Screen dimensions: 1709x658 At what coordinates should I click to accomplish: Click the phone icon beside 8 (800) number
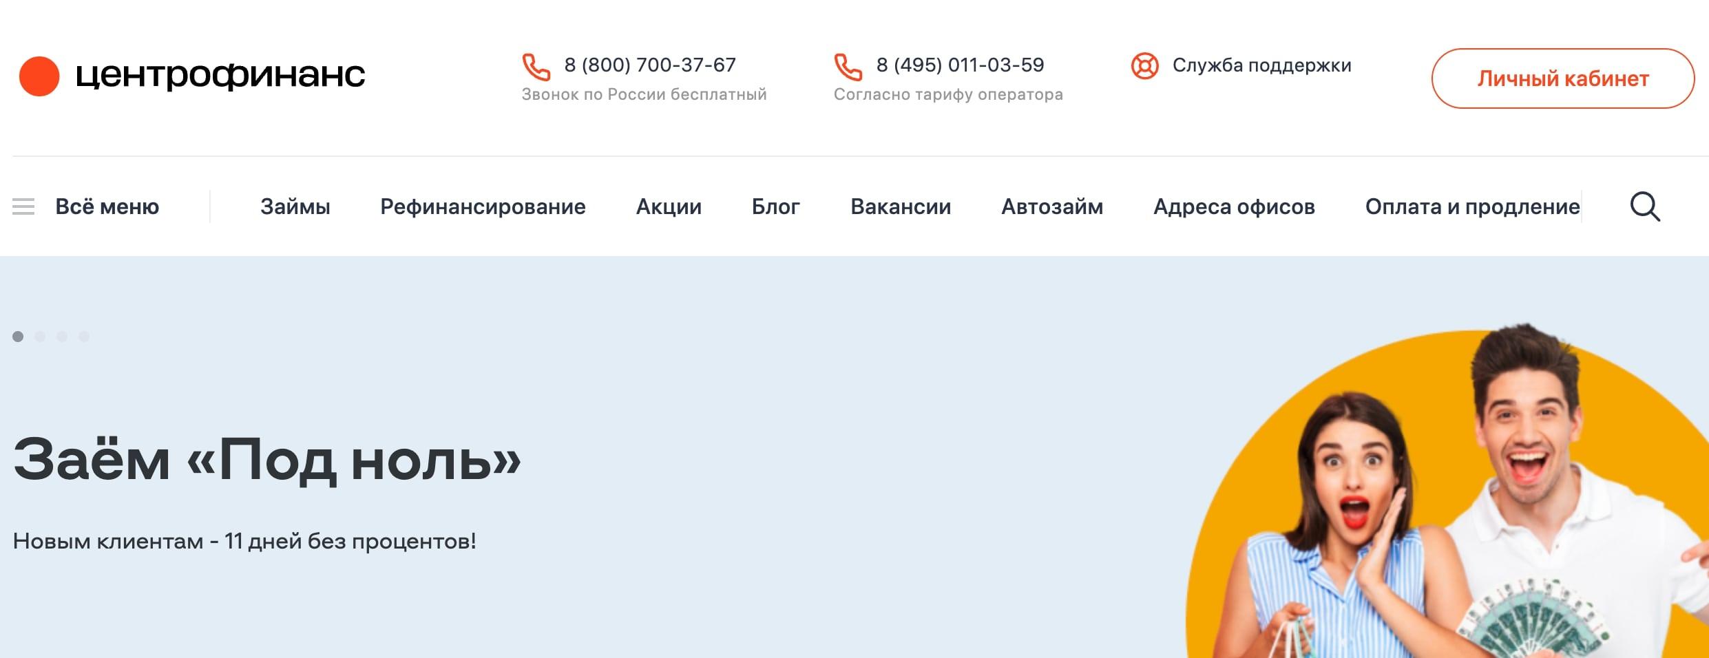pos(536,67)
